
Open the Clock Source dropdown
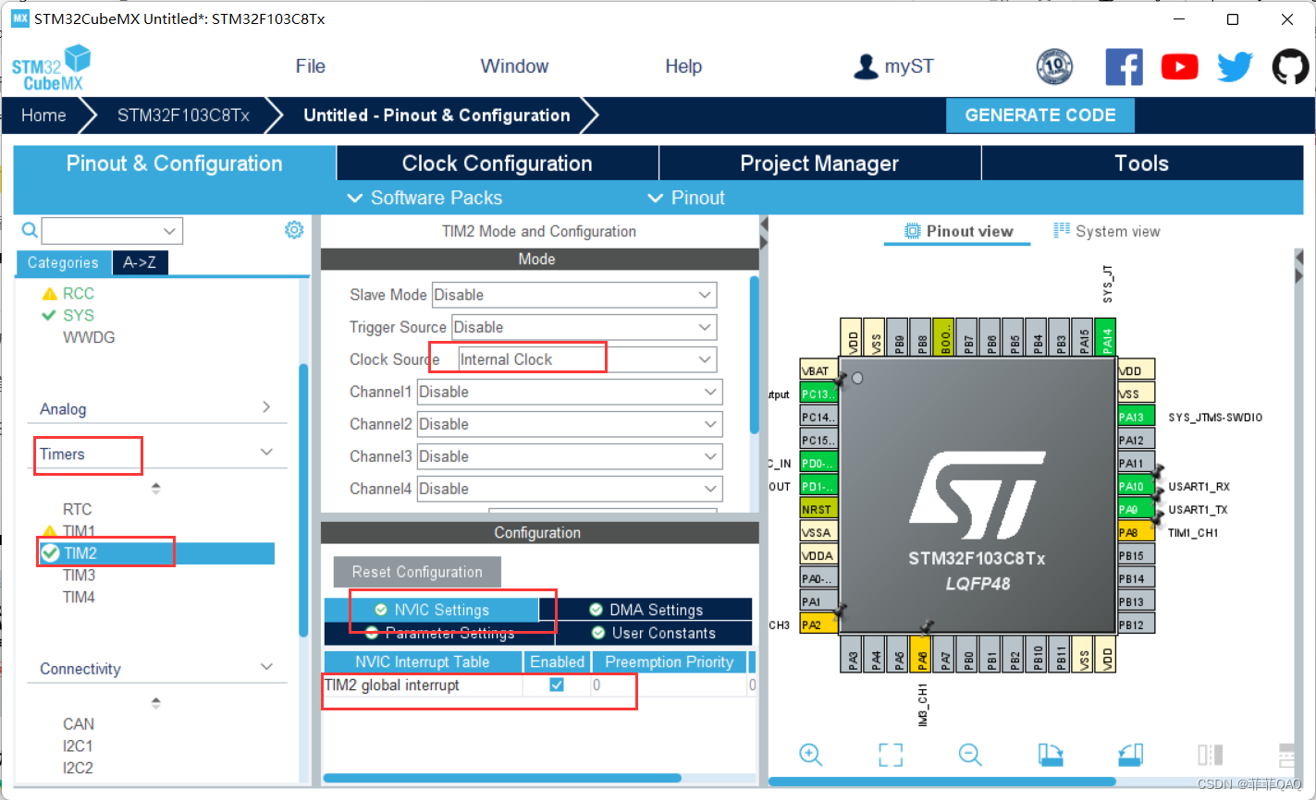(x=587, y=359)
